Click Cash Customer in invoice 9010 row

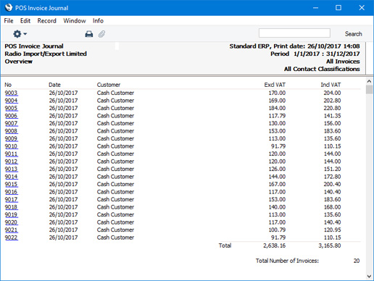tap(115, 146)
